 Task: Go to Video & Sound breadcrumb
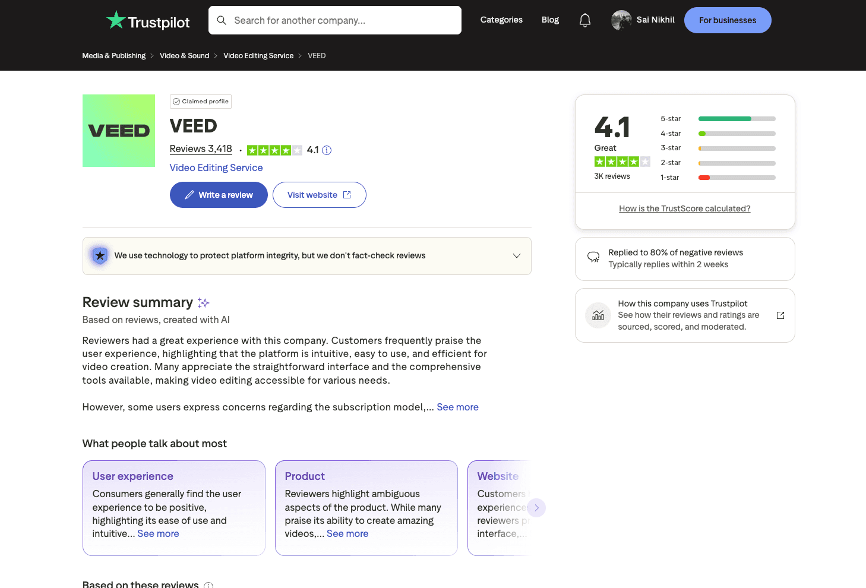[184, 56]
